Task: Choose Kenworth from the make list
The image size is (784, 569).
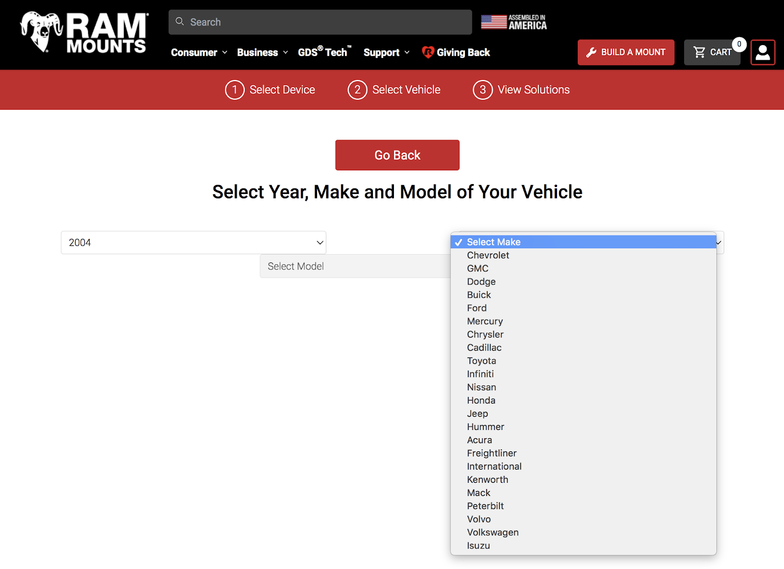Action: 583,480
